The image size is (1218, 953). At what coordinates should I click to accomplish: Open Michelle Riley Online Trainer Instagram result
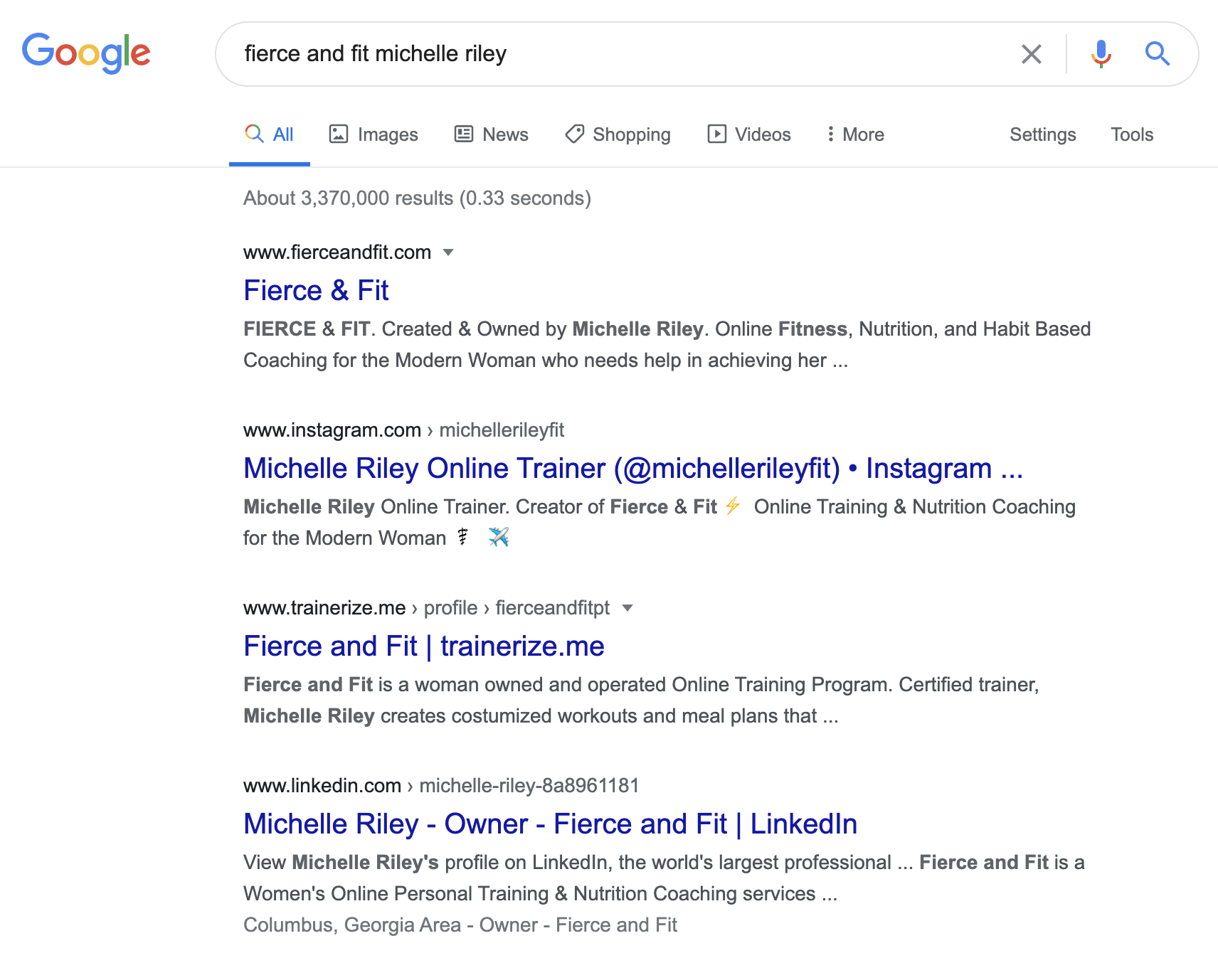click(x=632, y=469)
